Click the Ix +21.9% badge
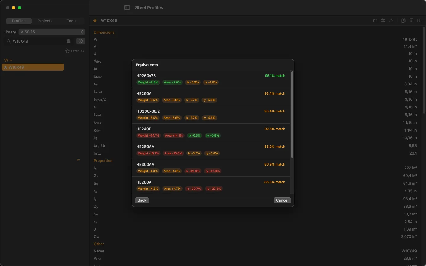This screenshot has height=266, width=426. pos(193,171)
